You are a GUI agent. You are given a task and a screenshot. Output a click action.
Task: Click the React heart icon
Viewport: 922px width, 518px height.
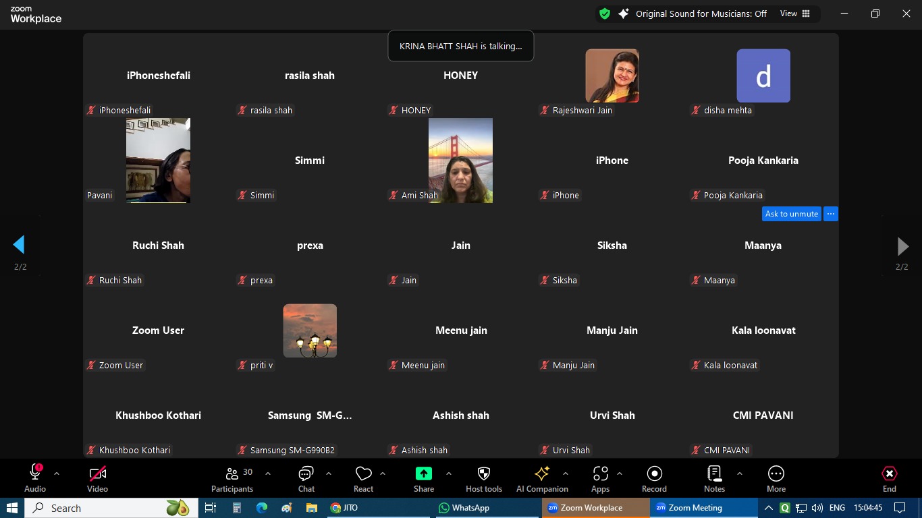(x=363, y=479)
